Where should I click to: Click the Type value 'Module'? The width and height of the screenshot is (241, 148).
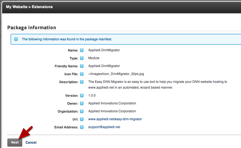tap(94, 58)
